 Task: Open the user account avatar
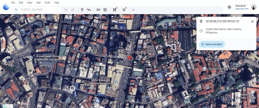click(x=253, y=7)
